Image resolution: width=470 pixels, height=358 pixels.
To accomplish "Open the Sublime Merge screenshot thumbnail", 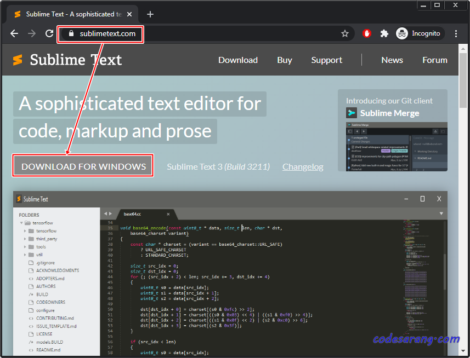I will pyautogui.click(x=397, y=147).
